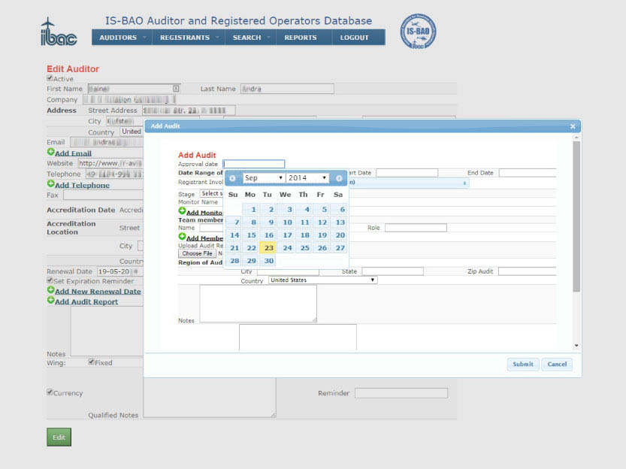Click the Website input field
Screen dimensions: 626x469
[110, 163]
